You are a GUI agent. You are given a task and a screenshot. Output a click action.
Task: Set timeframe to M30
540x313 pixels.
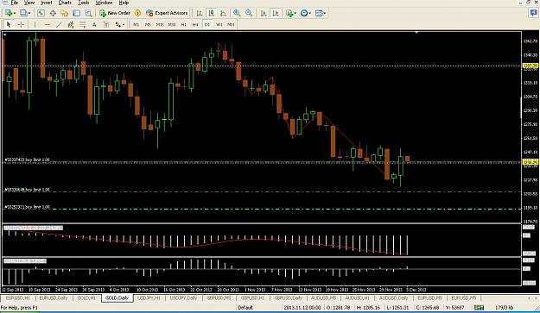(172, 24)
